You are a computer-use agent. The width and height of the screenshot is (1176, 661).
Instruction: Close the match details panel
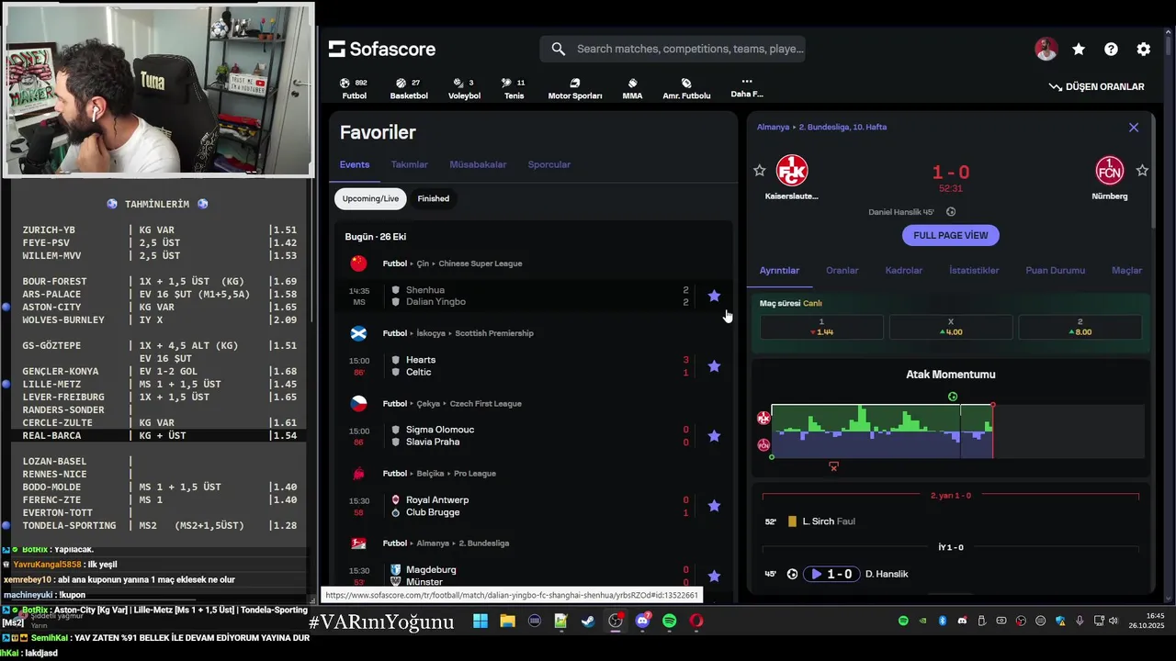[x=1134, y=128]
